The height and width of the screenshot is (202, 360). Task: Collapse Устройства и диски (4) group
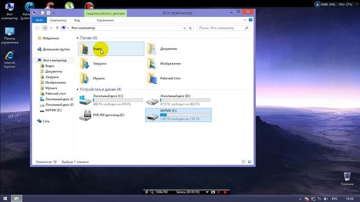point(78,89)
